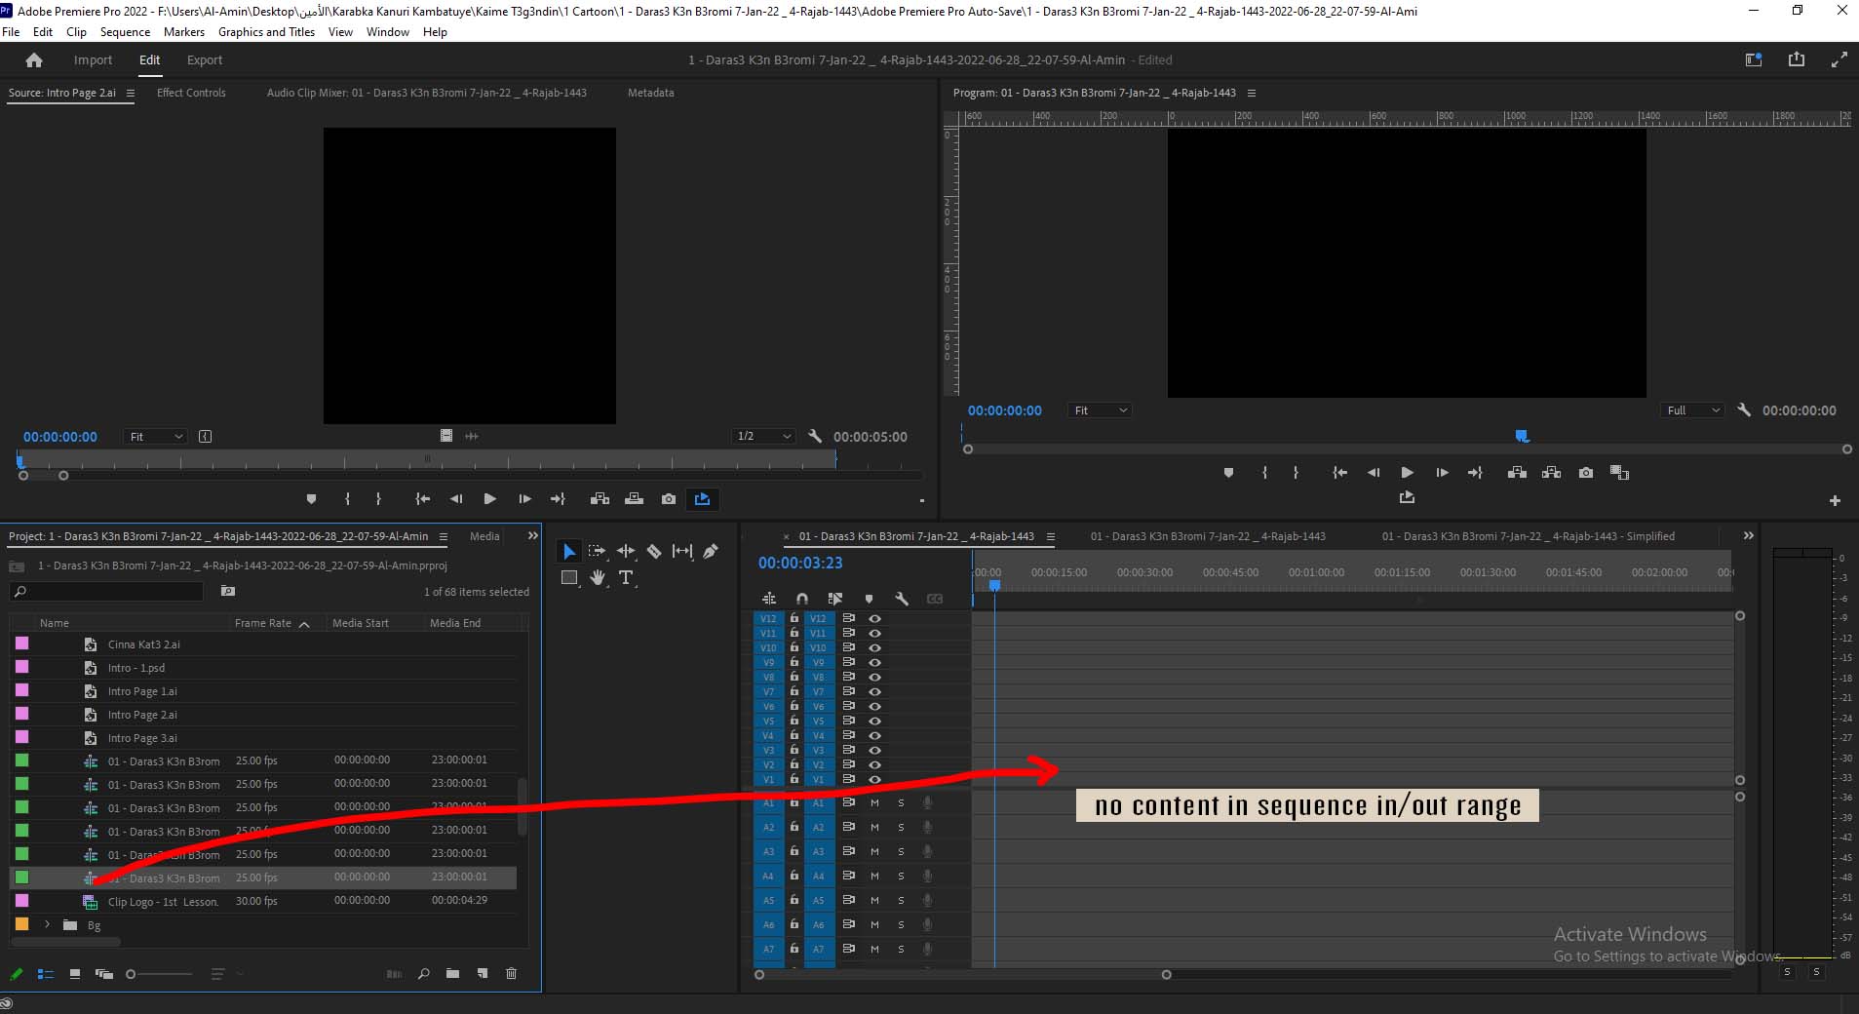Click the Export Frame camera icon in Program monitor
This screenshot has height=1014, width=1859.
[1586, 473]
